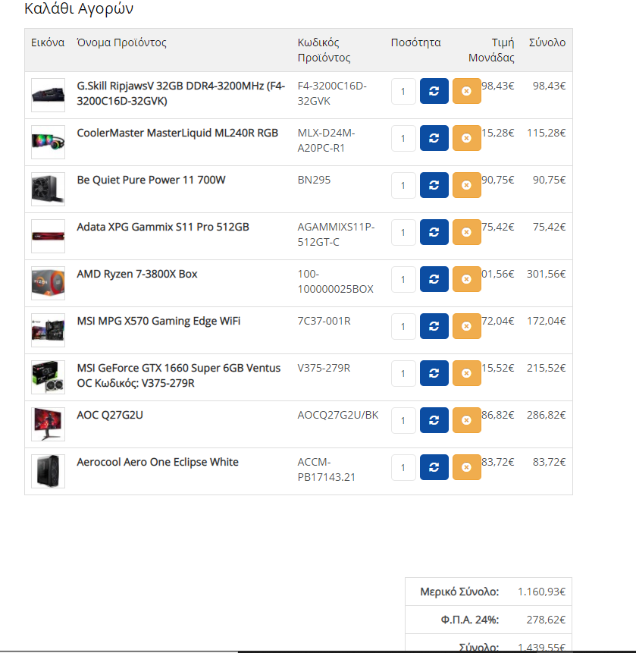Click the Ποσότητα column header
The height and width of the screenshot is (653, 636).
click(416, 42)
